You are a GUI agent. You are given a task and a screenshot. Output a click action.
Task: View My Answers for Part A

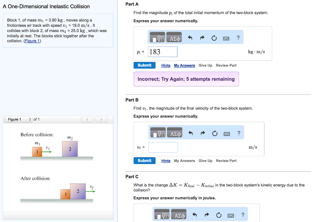click(184, 65)
